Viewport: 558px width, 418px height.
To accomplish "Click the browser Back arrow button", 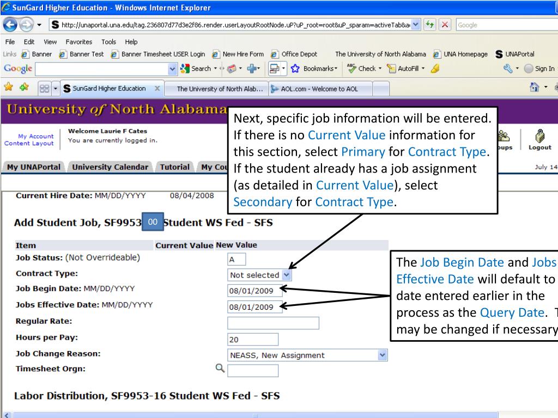I will click(10, 25).
